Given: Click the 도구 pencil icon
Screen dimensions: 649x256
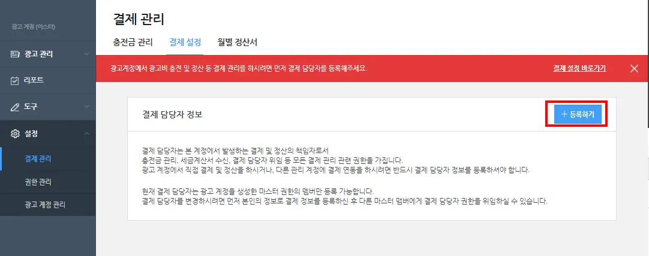Looking at the screenshot, I should [15, 107].
